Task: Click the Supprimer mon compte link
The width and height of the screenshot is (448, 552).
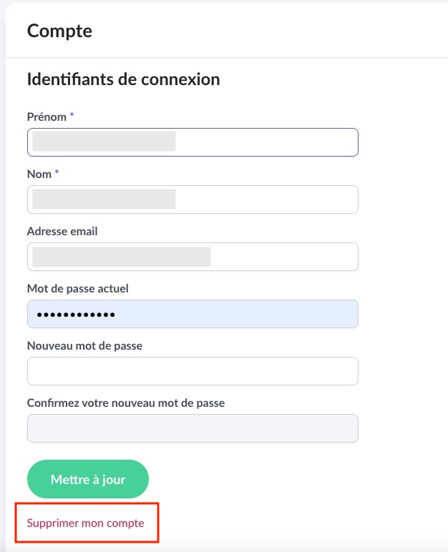Action: 86,523
